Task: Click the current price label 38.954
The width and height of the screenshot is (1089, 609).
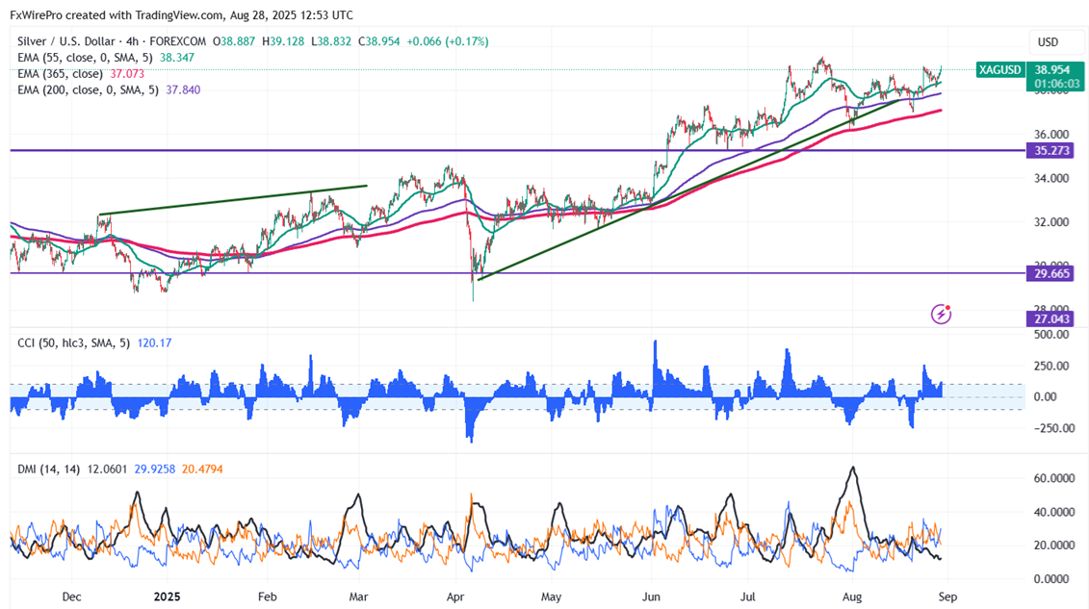Action: coord(1052,69)
